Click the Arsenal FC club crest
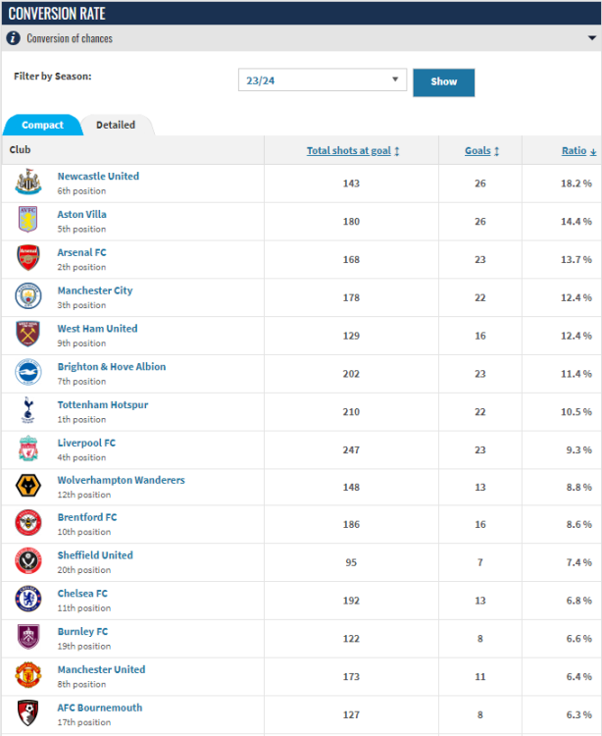 tap(28, 258)
